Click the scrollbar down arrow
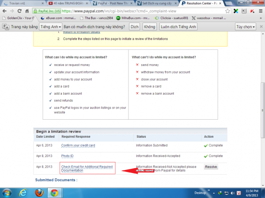Image resolution: width=265 pixels, height=198 pixels. tap(262, 185)
